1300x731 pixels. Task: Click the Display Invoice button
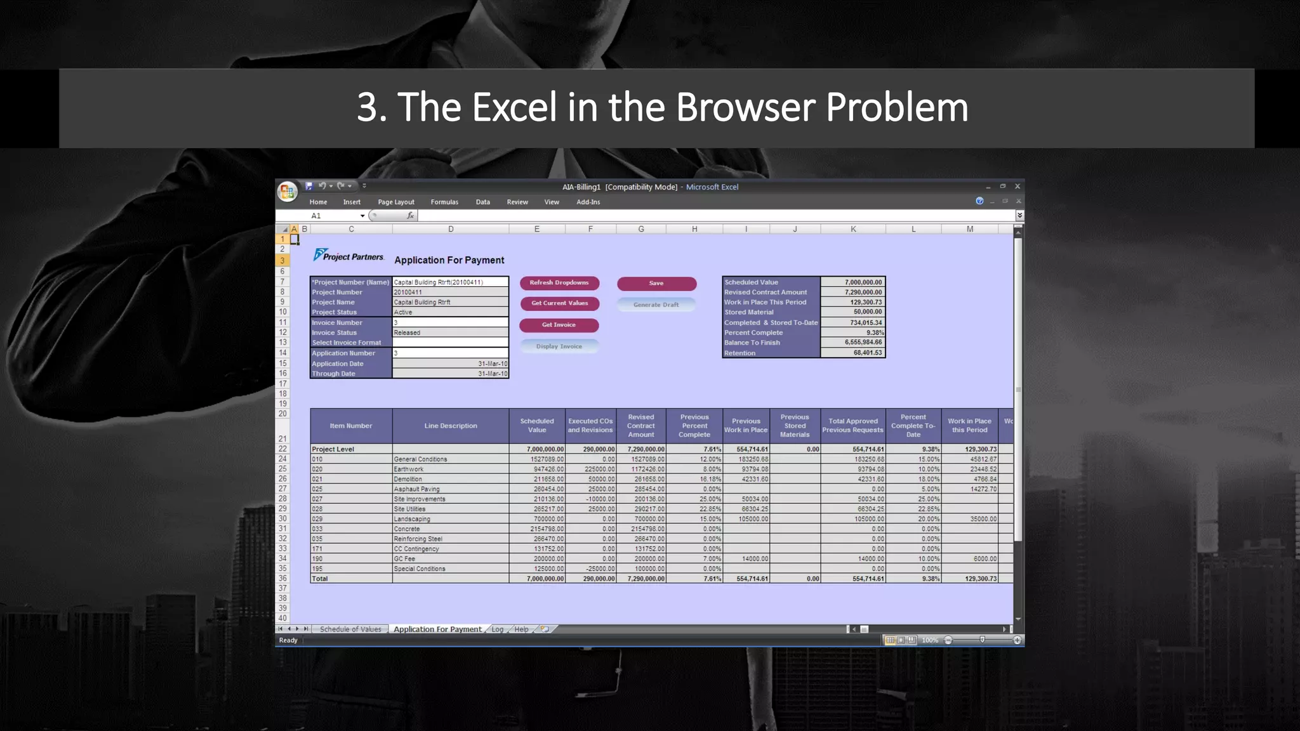pos(559,346)
